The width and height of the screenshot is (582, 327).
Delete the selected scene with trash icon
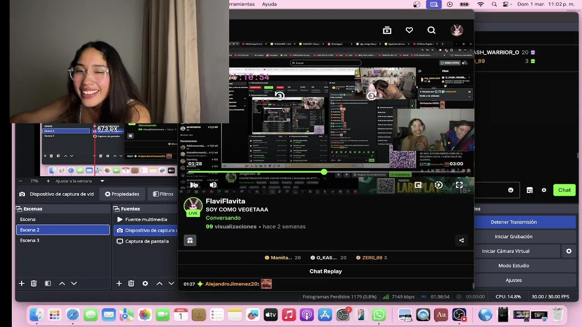point(34,283)
